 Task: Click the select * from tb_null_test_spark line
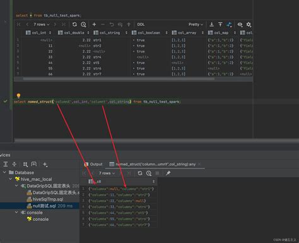(x=49, y=15)
